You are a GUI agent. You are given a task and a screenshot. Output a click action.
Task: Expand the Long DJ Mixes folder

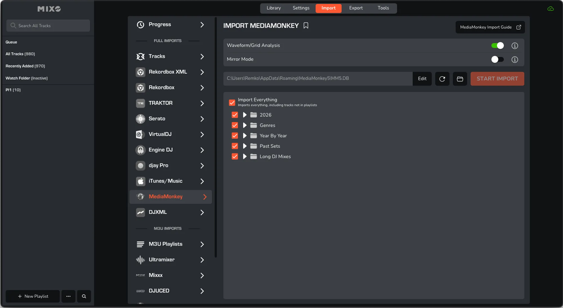(245, 157)
